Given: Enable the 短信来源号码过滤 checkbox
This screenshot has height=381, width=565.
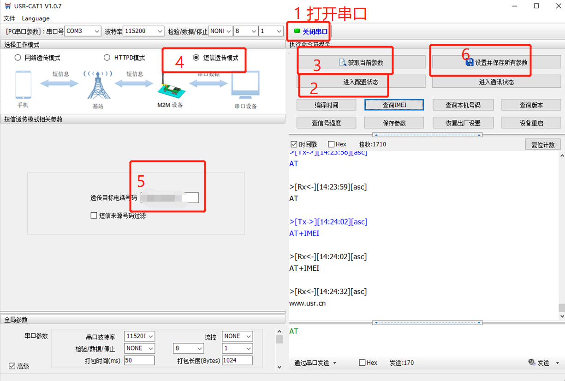Looking at the screenshot, I should click(x=94, y=215).
